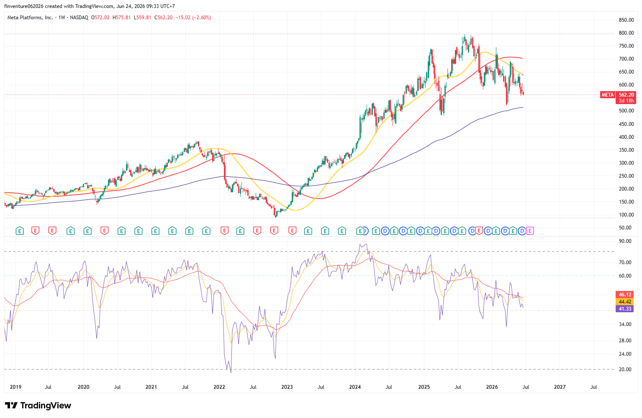Click the magenta upcoming earnings marker
Image resolution: width=642 pixels, height=418 pixels.
(530, 231)
